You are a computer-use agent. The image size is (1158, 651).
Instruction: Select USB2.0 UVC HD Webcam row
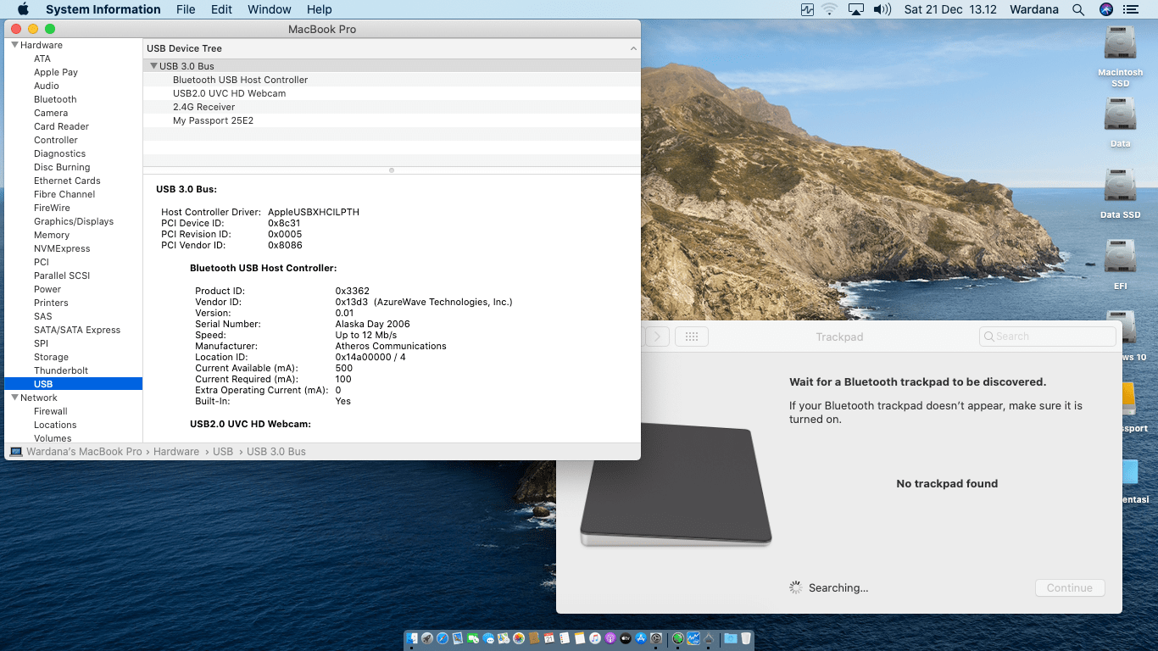coord(392,93)
